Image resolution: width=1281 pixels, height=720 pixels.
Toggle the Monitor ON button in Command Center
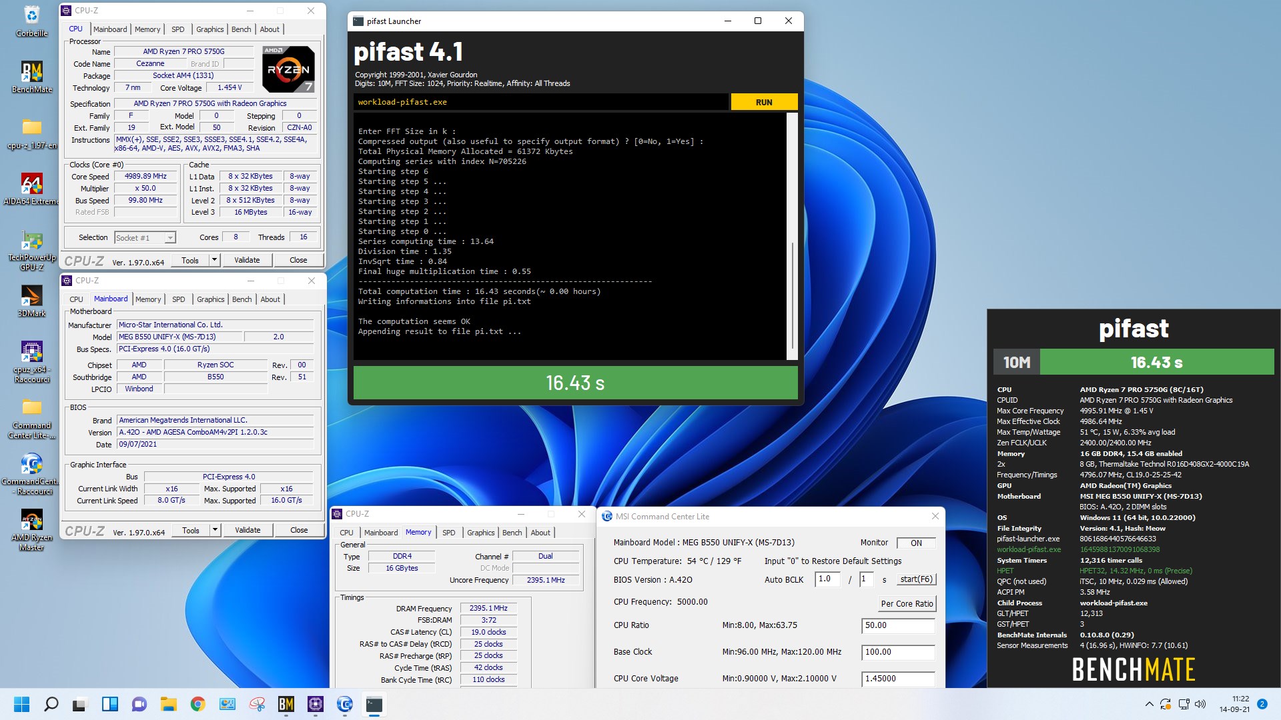tap(916, 543)
